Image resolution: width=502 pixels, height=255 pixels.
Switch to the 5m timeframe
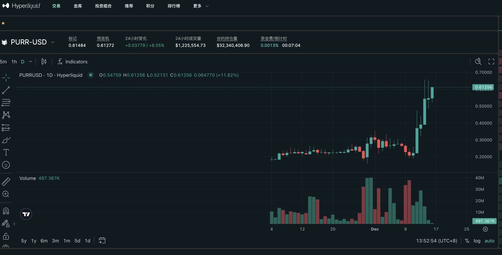4,62
